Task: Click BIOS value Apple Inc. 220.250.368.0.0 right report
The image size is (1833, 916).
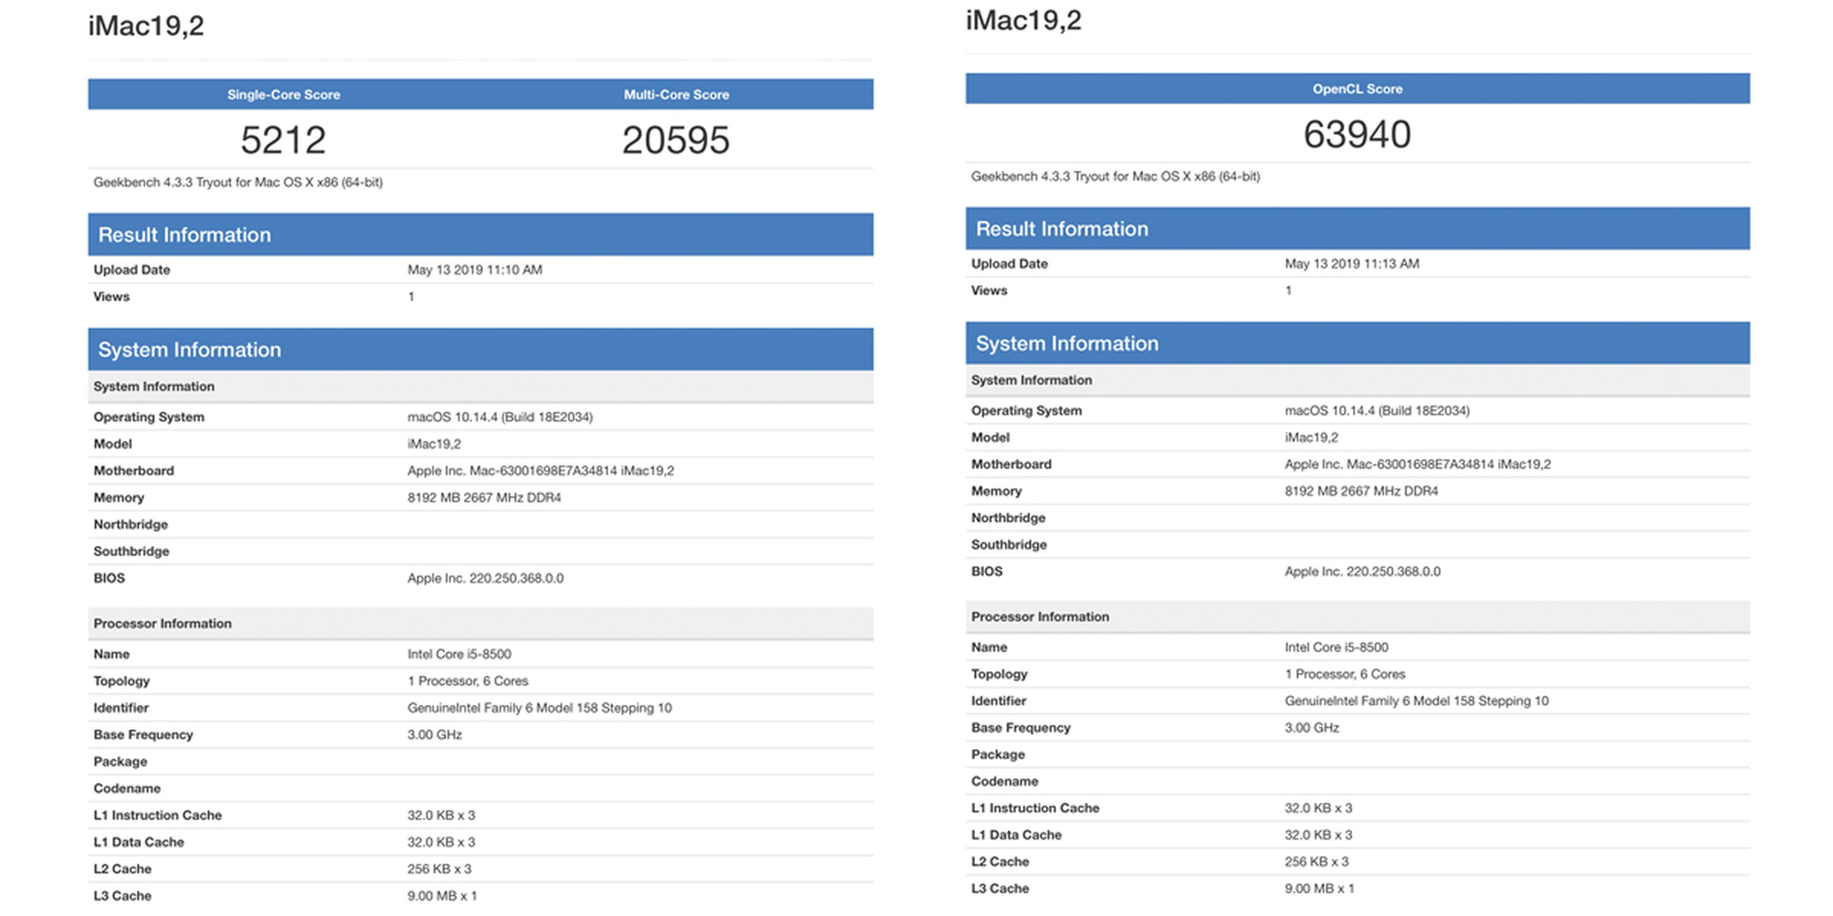Action: click(x=1363, y=572)
